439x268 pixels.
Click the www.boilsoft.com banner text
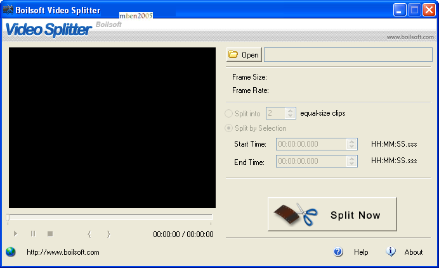pyautogui.click(x=410, y=37)
